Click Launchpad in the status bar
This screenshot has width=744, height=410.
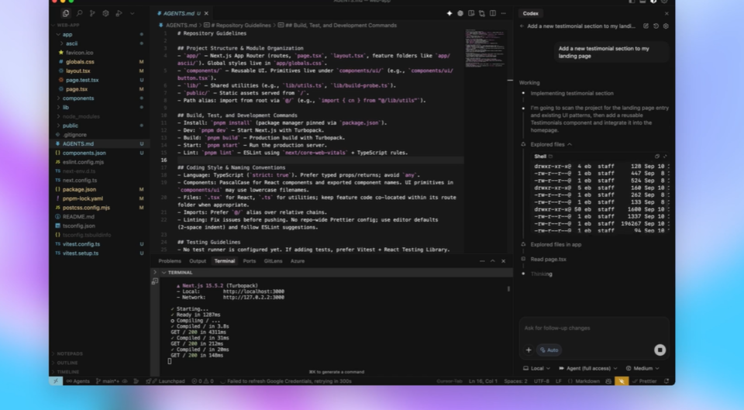[x=171, y=381]
